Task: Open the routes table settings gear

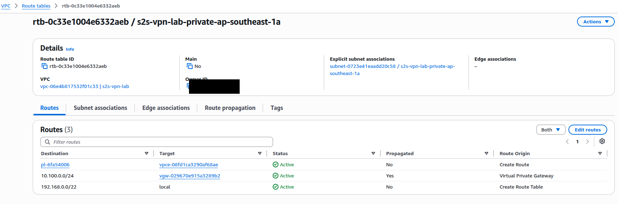Action: 602,142
